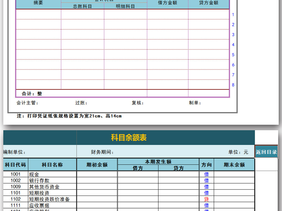
Task: Click the 贷 direction indicator for 短期投资跌价准备
Action: click(206, 199)
